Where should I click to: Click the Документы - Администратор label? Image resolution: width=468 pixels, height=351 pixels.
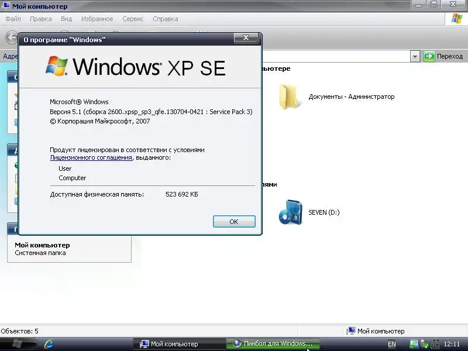tap(352, 97)
